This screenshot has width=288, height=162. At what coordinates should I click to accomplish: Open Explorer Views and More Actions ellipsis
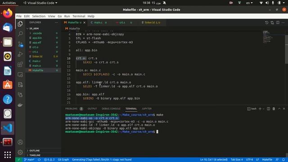tap(56, 22)
